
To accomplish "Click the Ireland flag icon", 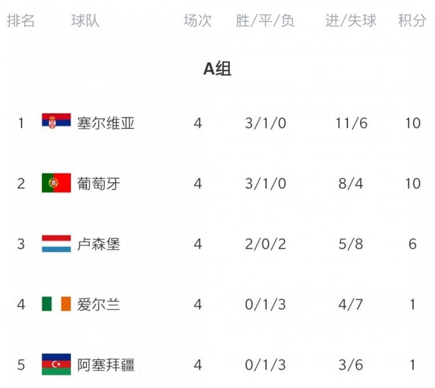I will point(56,304).
